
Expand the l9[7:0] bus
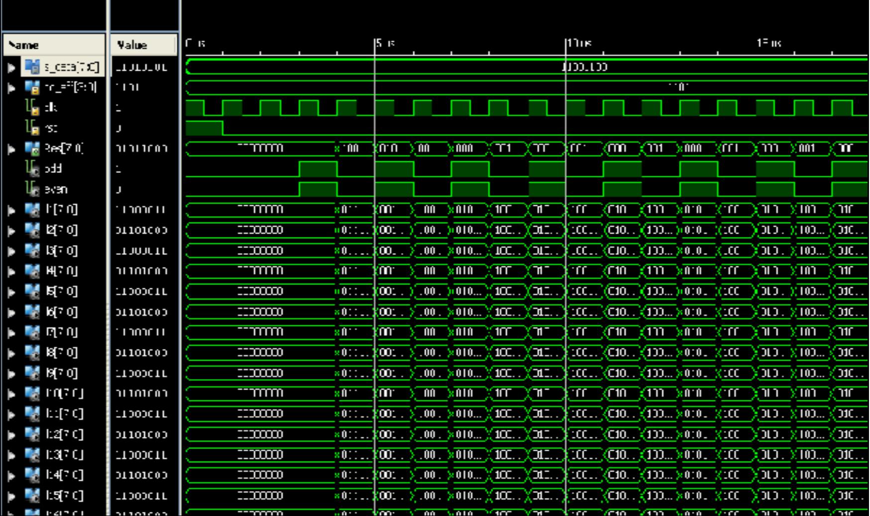(x=11, y=374)
